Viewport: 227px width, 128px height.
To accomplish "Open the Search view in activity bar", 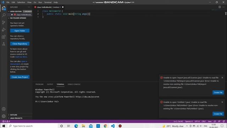I will 4,15.
